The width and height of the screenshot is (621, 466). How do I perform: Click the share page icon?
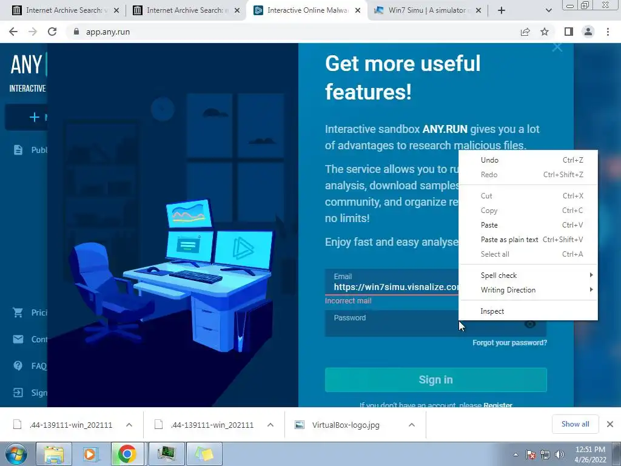point(525,32)
